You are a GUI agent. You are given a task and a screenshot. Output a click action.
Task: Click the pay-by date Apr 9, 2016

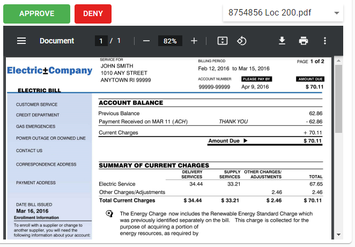(x=255, y=87)
